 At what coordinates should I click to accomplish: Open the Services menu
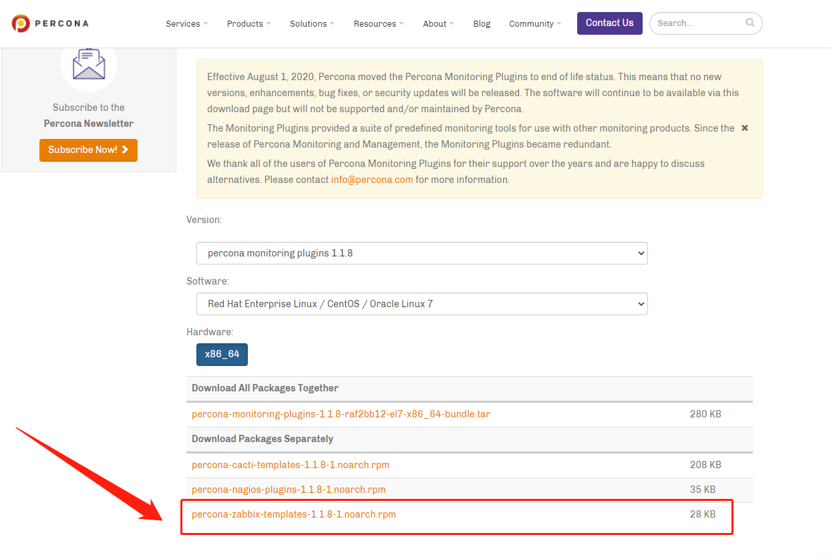(187, 23)
